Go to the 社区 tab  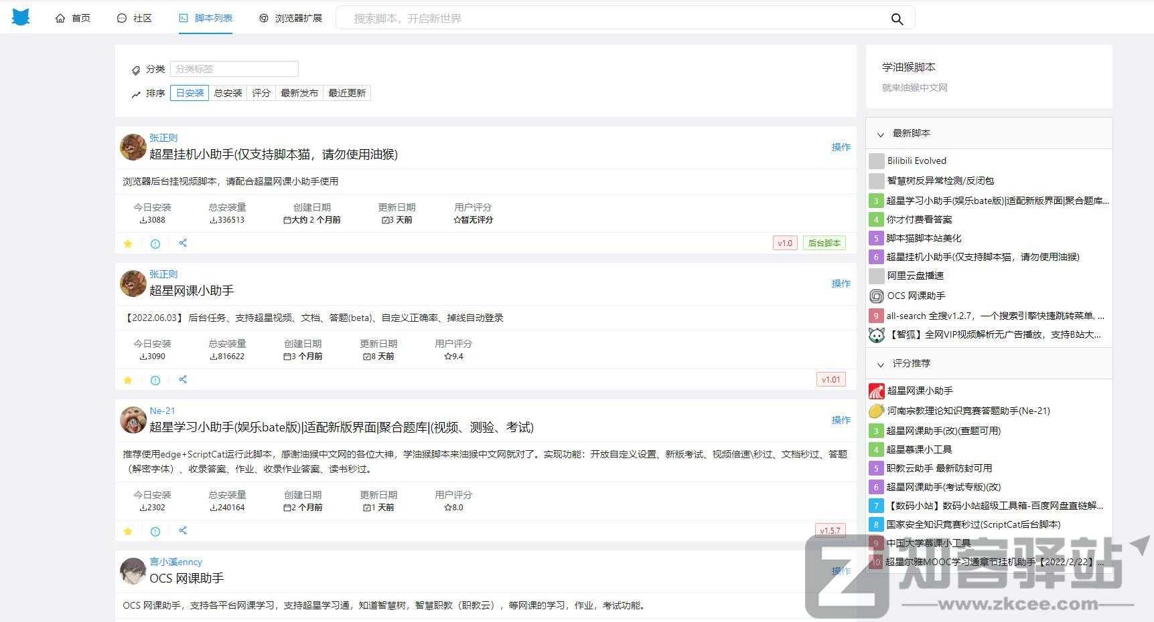135,18
